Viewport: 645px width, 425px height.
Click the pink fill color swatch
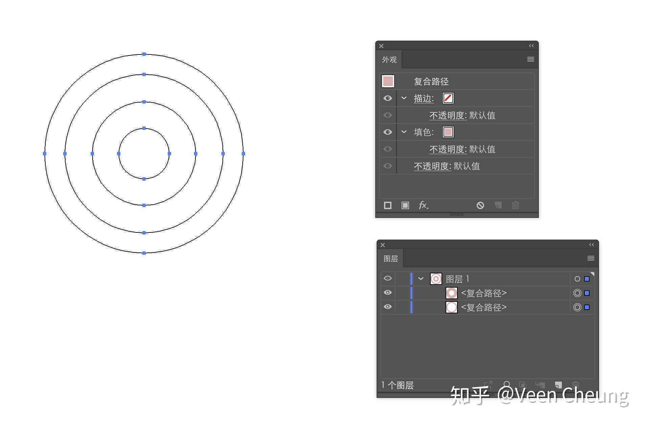click(x=448, y=132)
